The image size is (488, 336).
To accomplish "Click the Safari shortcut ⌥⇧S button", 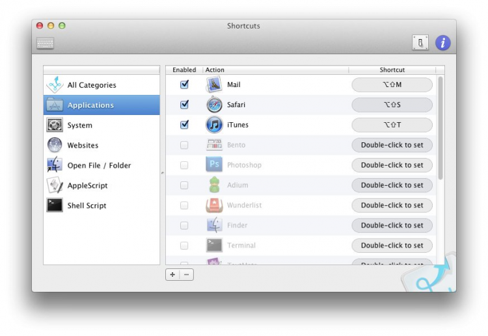I will pos(392,105).
